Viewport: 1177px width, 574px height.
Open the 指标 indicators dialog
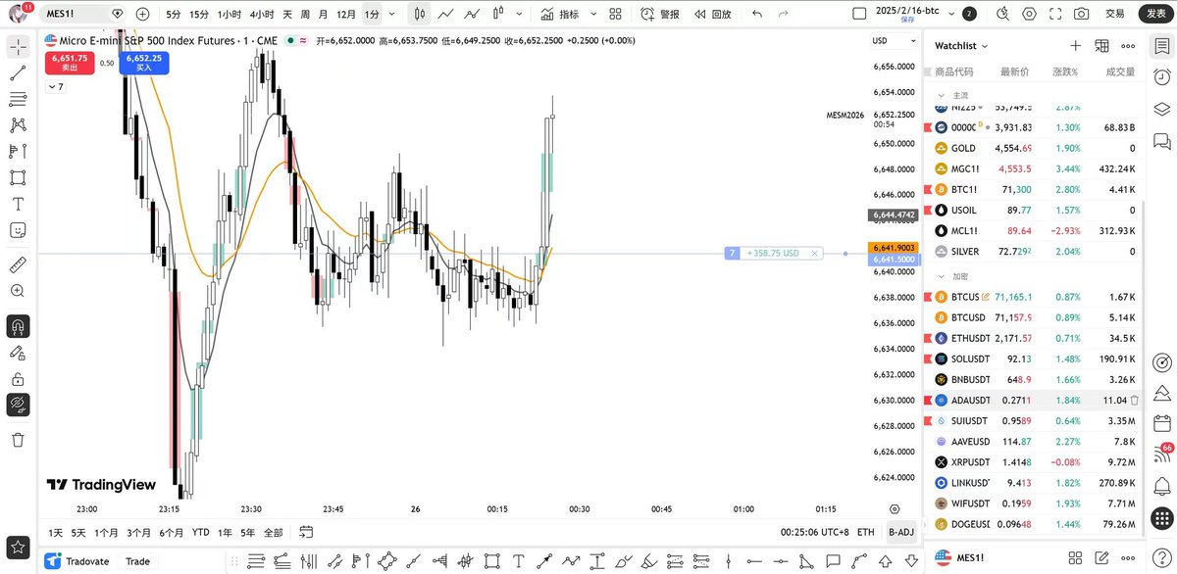(560, 15)
